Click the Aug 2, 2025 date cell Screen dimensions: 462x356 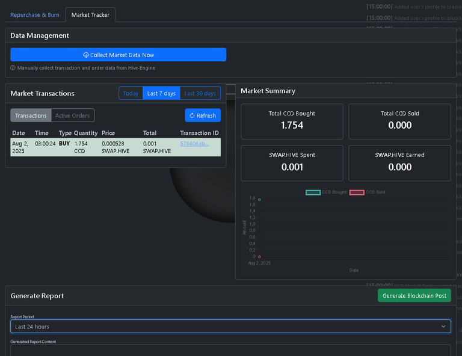(x=20, y=147)
